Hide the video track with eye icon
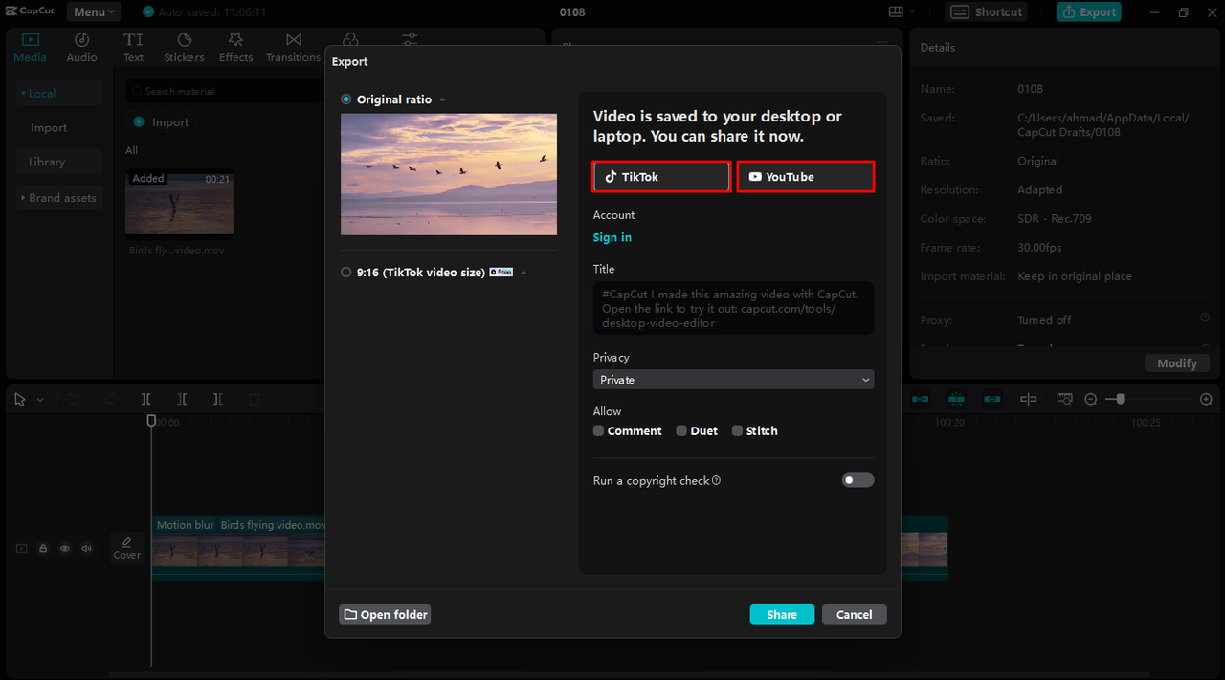Image resolution: width=1225 pixels, height=680 pixels. pyautogui.click(x=65, y=548)
